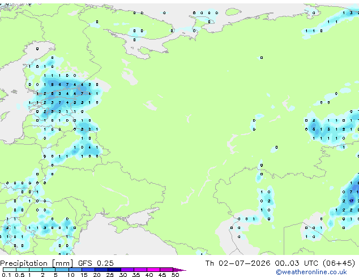359x277 pixels.
Task: Click the "50" legend scale label
Action: click(175, 275)
